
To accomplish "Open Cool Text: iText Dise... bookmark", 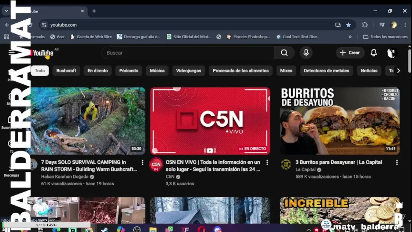I will point(298,37).
